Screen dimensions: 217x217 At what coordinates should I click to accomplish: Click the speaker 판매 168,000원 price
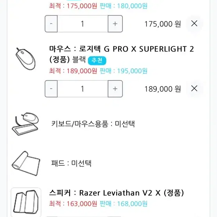[x=124, y=204]
